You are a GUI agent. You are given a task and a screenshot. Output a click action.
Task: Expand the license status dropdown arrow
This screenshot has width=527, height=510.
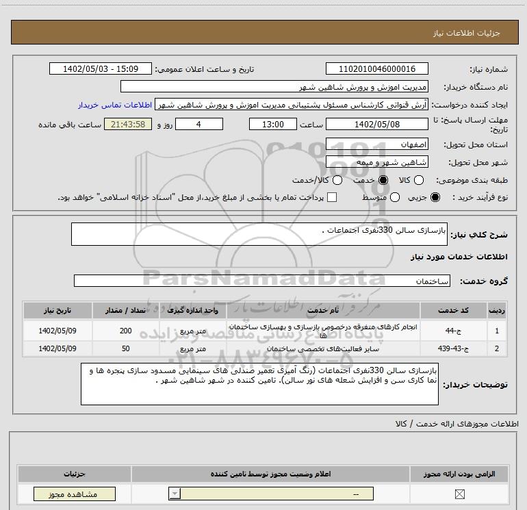pos(175,494)
